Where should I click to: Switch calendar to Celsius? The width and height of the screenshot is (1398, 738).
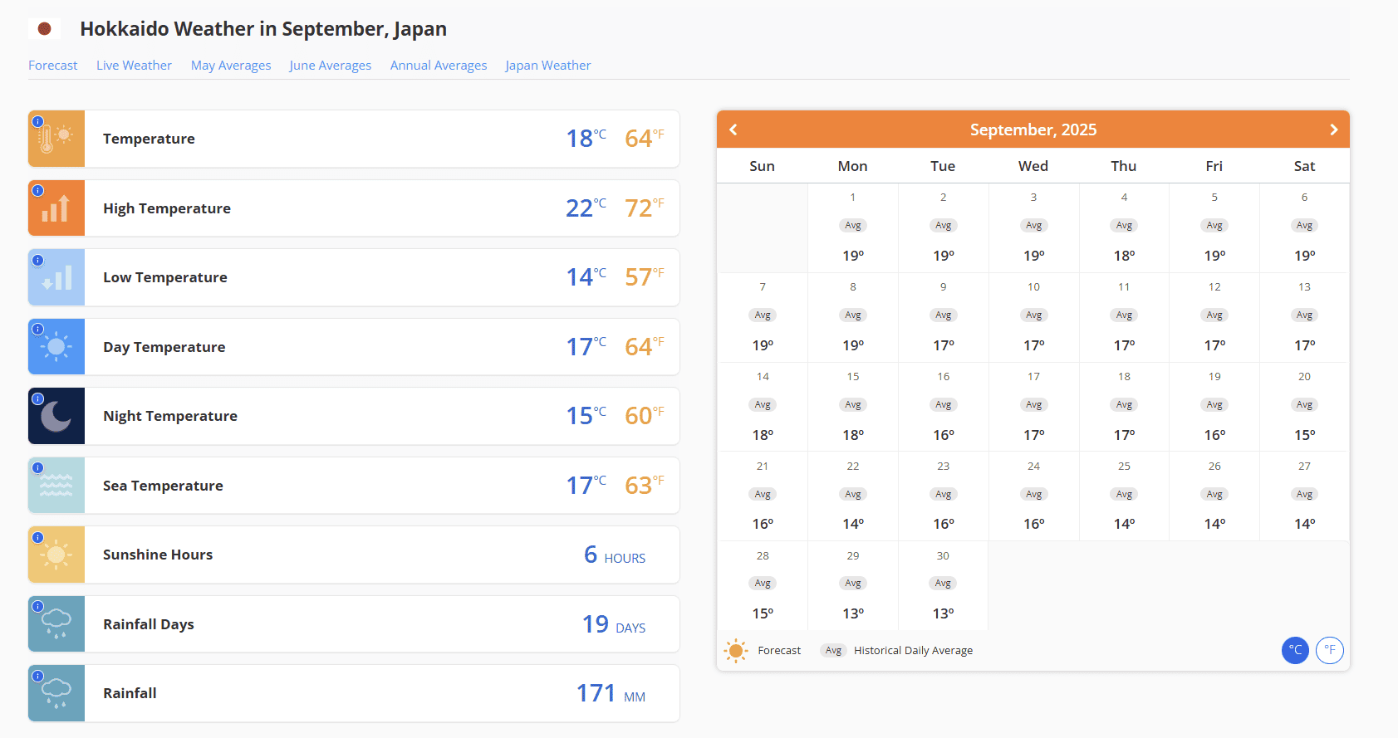coord(1295,650)
